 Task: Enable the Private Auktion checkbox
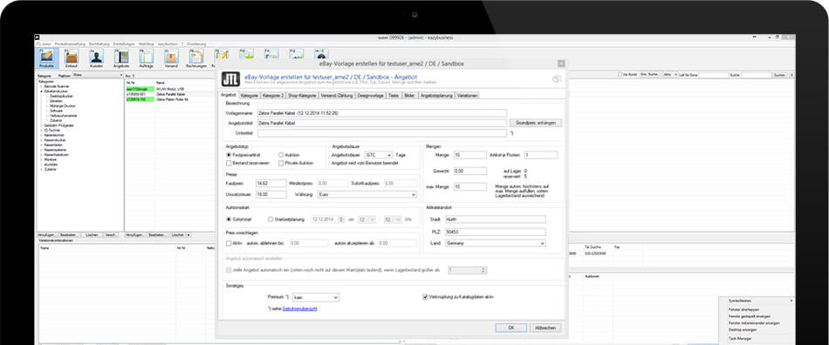click(x=281, y=164)
